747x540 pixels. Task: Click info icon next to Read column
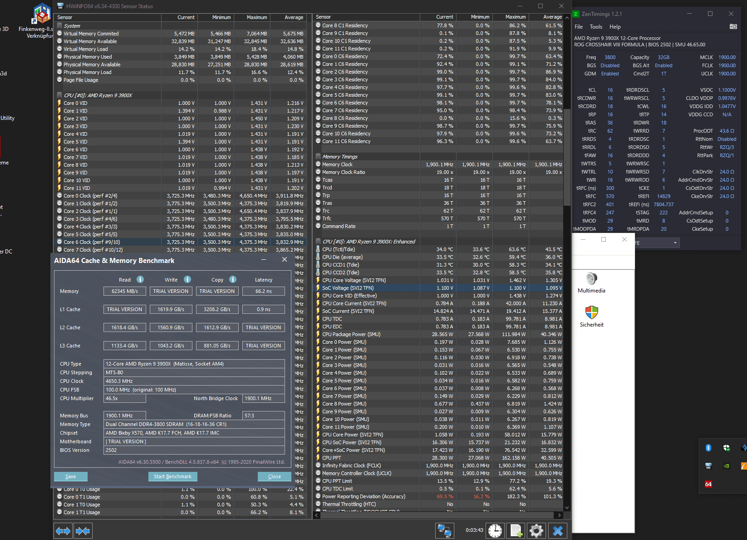tap(140, 279)
